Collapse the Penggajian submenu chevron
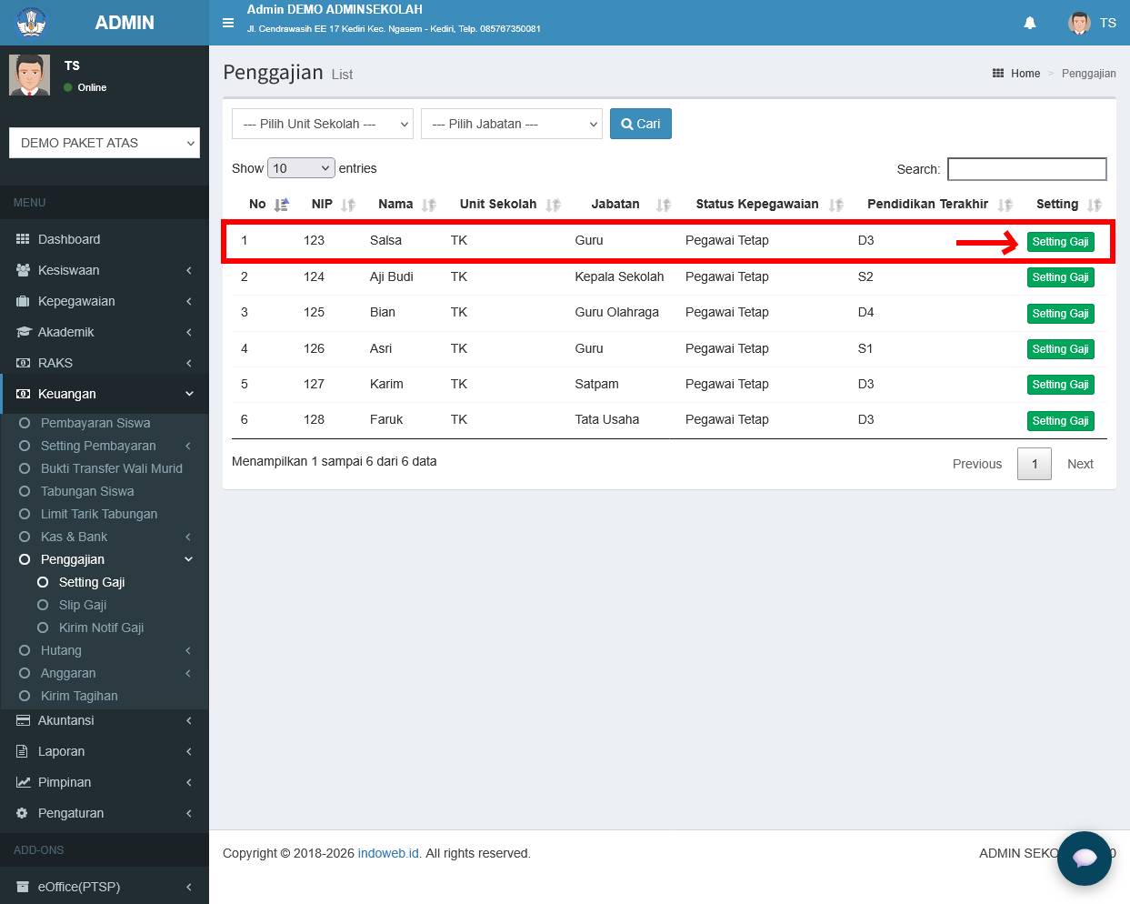 coord(189,559)
